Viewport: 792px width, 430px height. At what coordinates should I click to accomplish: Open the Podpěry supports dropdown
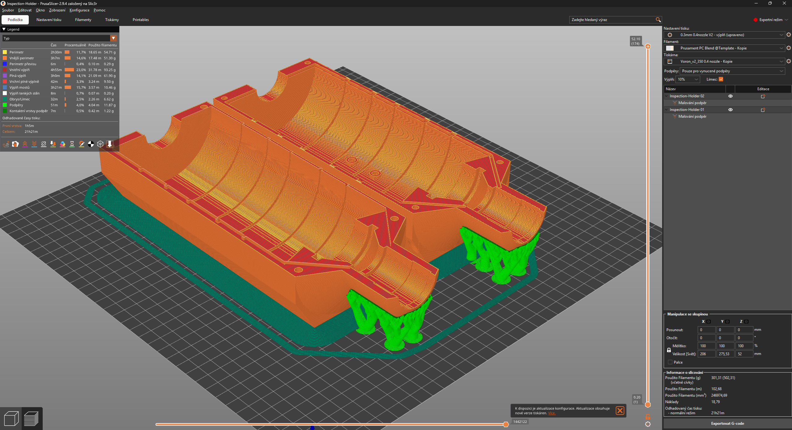pyautogui.click(x=732, y=71)
